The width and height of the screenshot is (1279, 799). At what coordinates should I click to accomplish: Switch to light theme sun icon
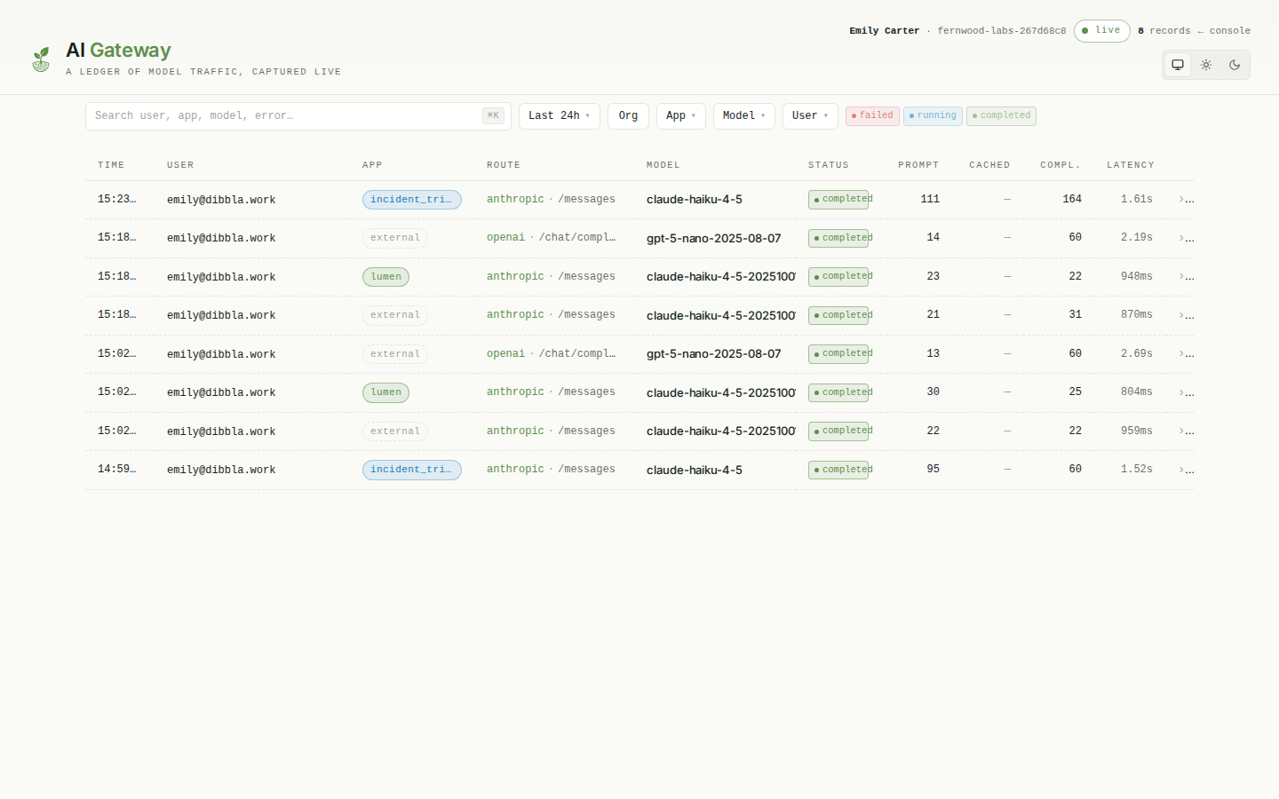pyautogui.click(x=1206, y=65)
